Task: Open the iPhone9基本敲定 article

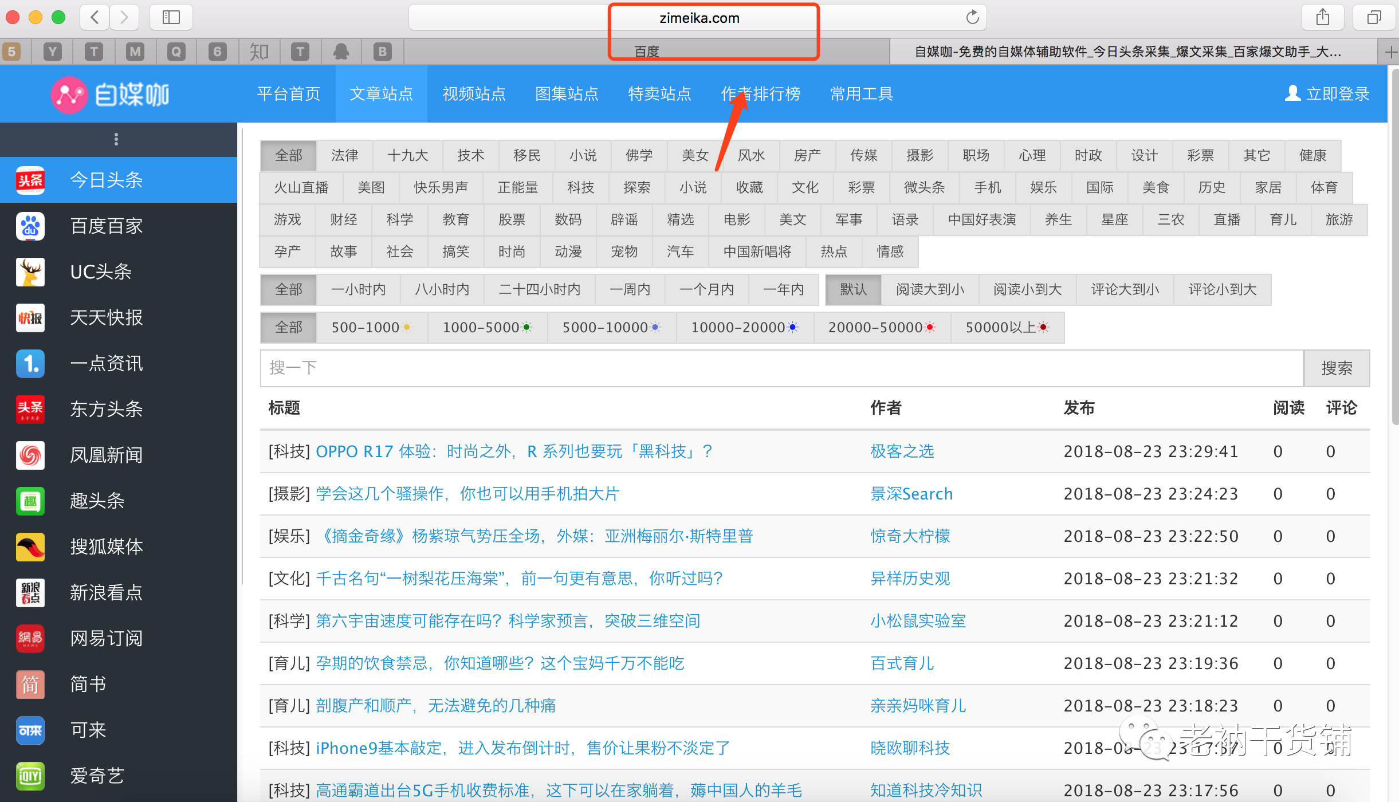Action: (x=523, y=748)
